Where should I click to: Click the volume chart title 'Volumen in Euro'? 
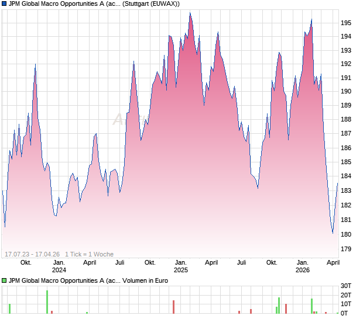[x=145, y=280]
